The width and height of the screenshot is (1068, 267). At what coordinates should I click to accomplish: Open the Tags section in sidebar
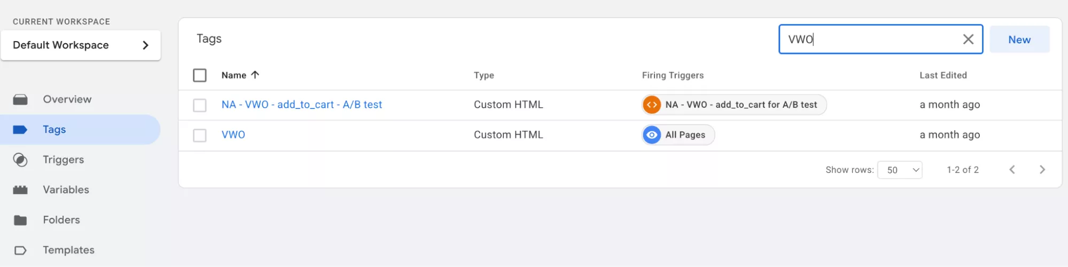click(x=54, y=130)
